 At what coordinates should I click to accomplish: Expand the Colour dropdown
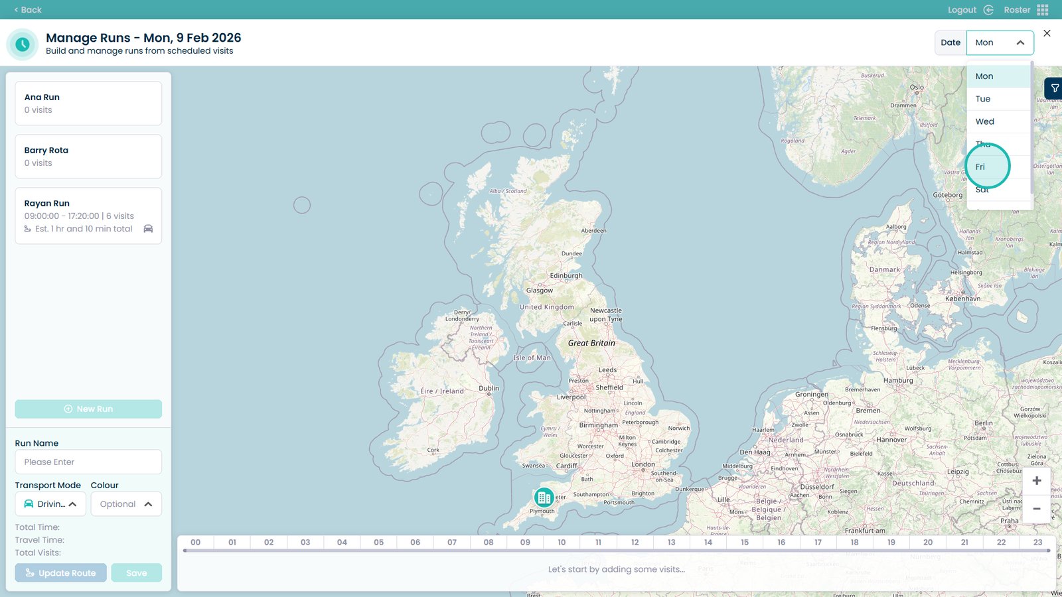(126, 504)
